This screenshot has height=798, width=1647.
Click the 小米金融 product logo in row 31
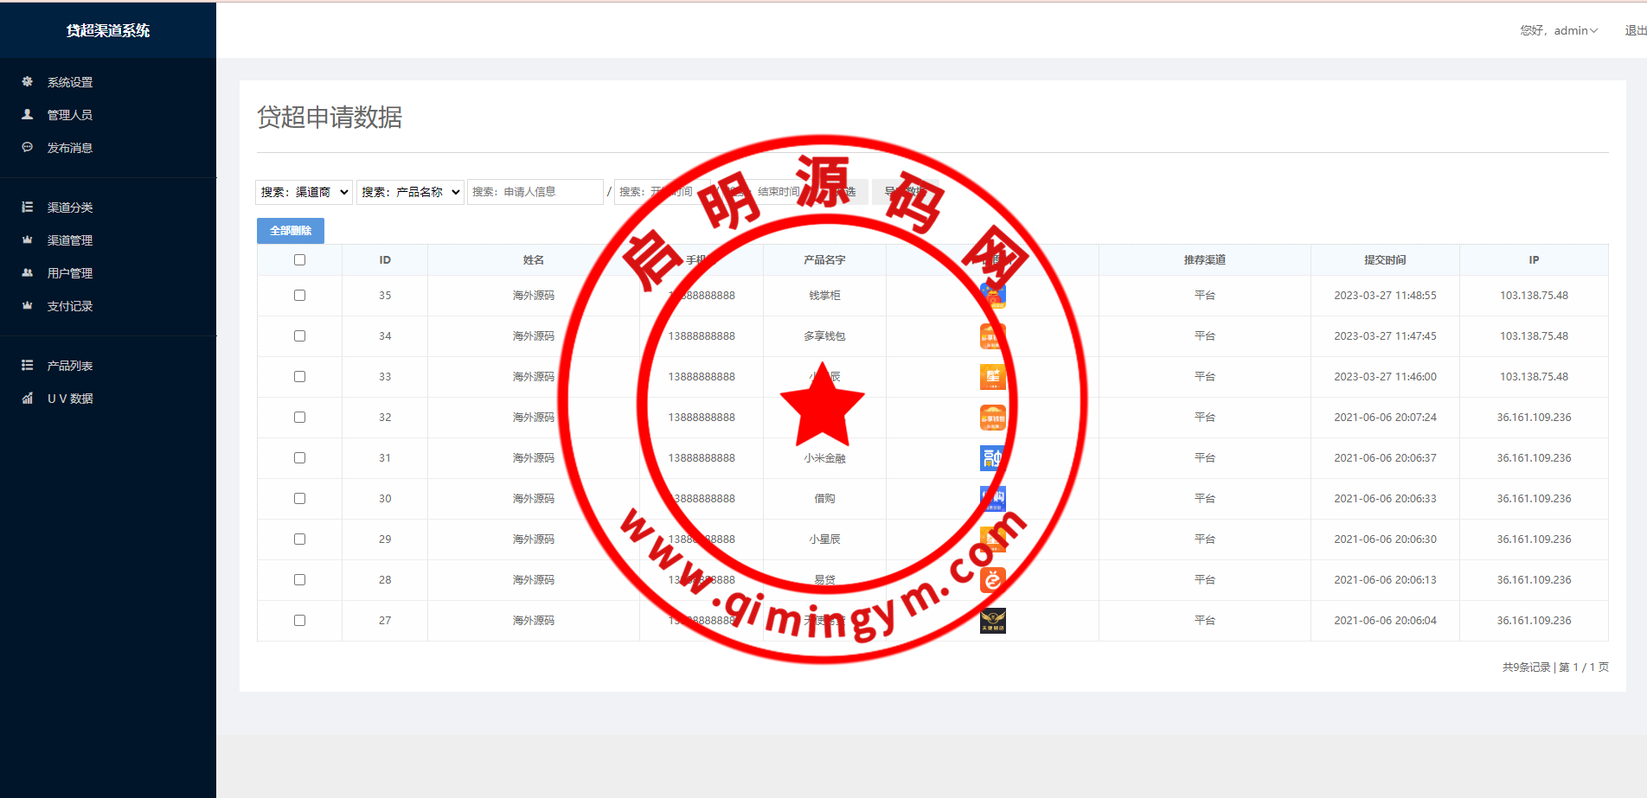(x=992, y=457)
